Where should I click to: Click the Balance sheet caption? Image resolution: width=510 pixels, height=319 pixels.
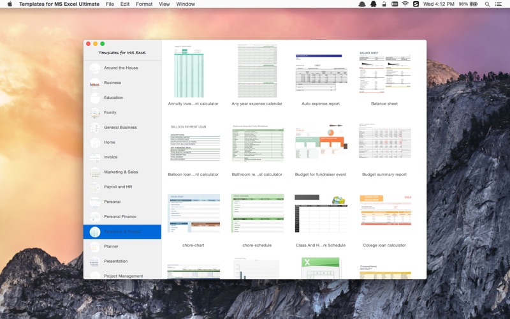point(384,104)
